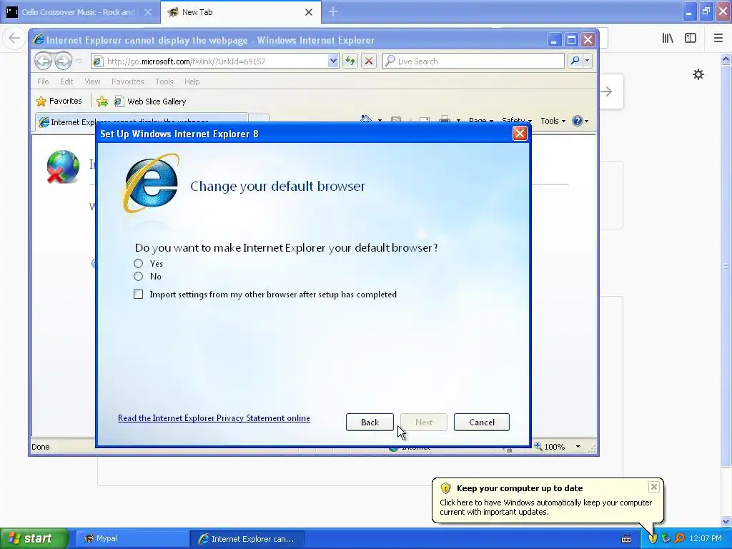
Task: Open the Help menu in Internet Explorer
Action: pos(192,81)
